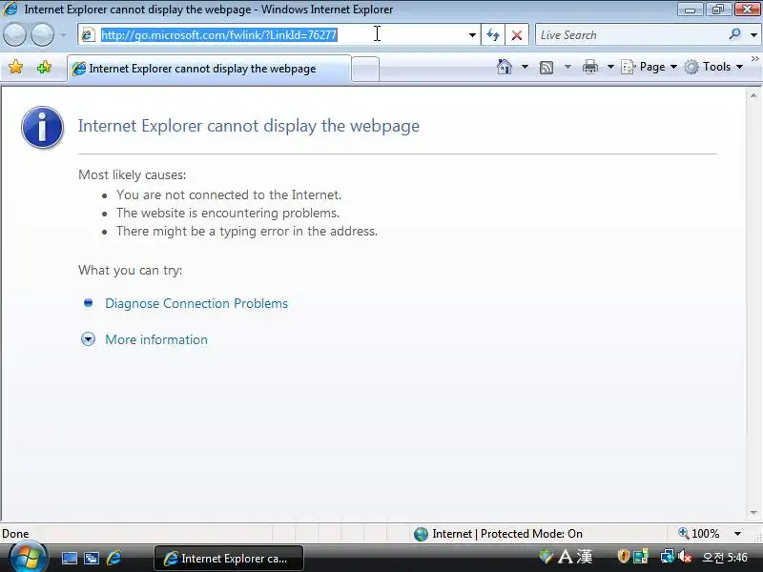Click the Stop loading button

(517, 35)
